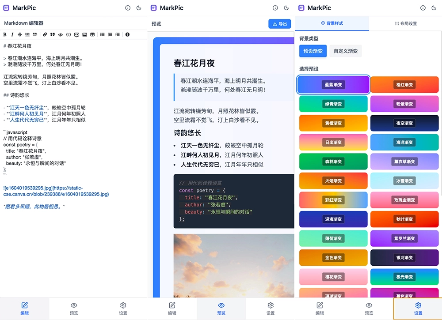The image size is (442, 320).
Task: Switch background type to 自定义渐变
Action: (346, 51)
